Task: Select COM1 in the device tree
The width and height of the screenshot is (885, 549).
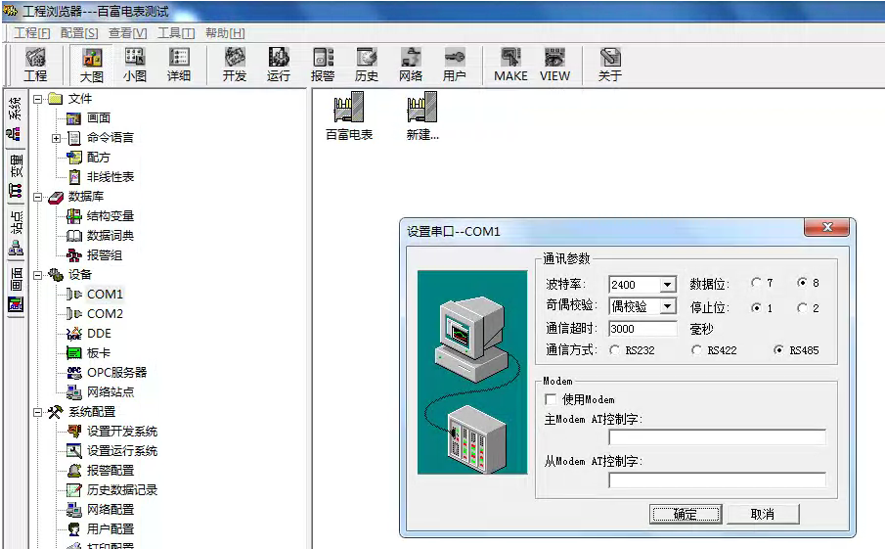Action: point(105,295)
